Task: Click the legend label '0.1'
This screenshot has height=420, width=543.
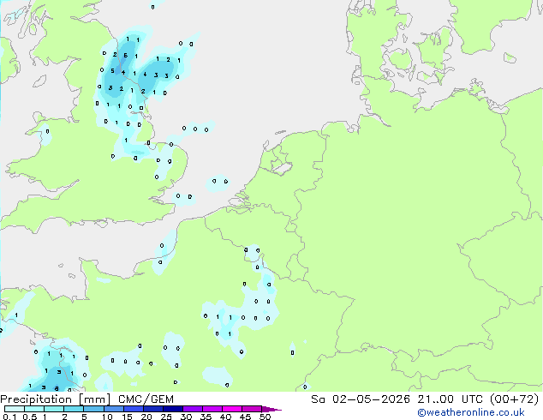Action: 9,417
